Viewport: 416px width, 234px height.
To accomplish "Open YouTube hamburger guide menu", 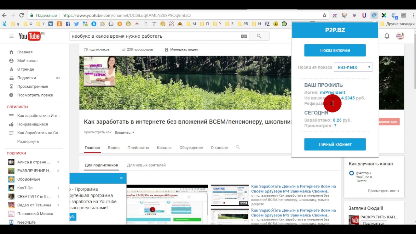I will 11,36.
